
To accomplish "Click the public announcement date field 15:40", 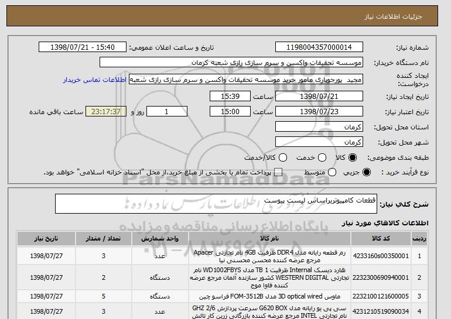I will click(x=83, y=47).
